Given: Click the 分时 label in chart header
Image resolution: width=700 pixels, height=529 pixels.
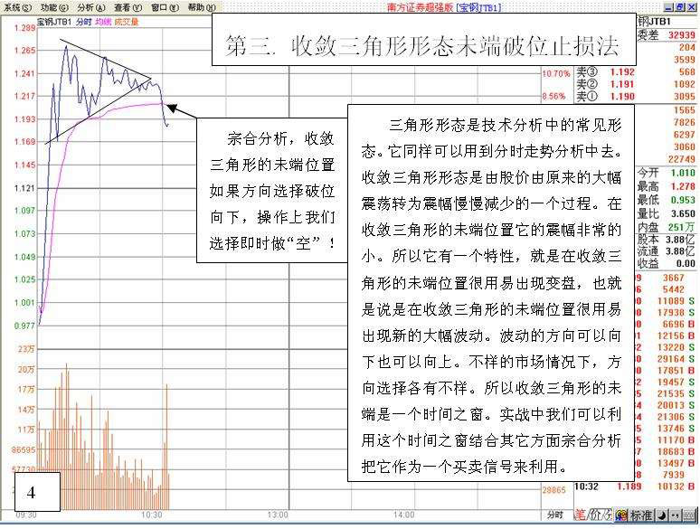Looking at the screenshot, I should pyautogui.click(x=83, y=20).
